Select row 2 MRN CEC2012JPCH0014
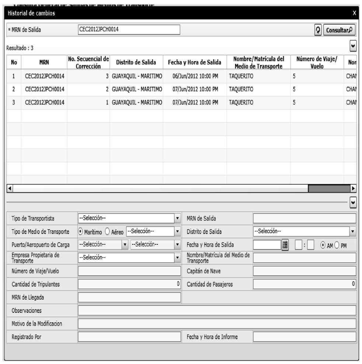The height and width of the screenshot is (364, 362). 45,89
